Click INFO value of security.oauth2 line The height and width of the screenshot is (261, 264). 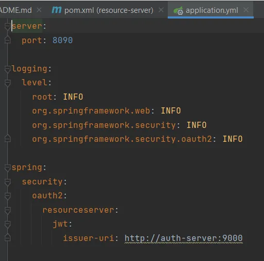pos(233,139)
